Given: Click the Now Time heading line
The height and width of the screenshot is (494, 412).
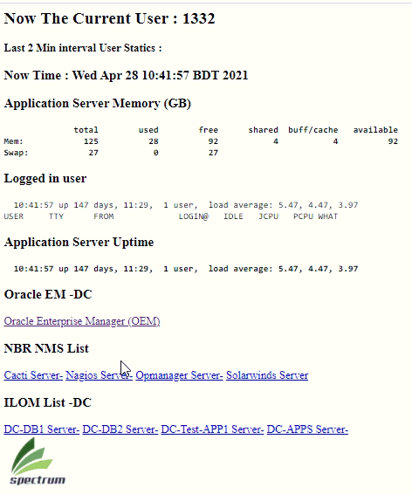Looking at the screenshot, I should tap(126, 75).
